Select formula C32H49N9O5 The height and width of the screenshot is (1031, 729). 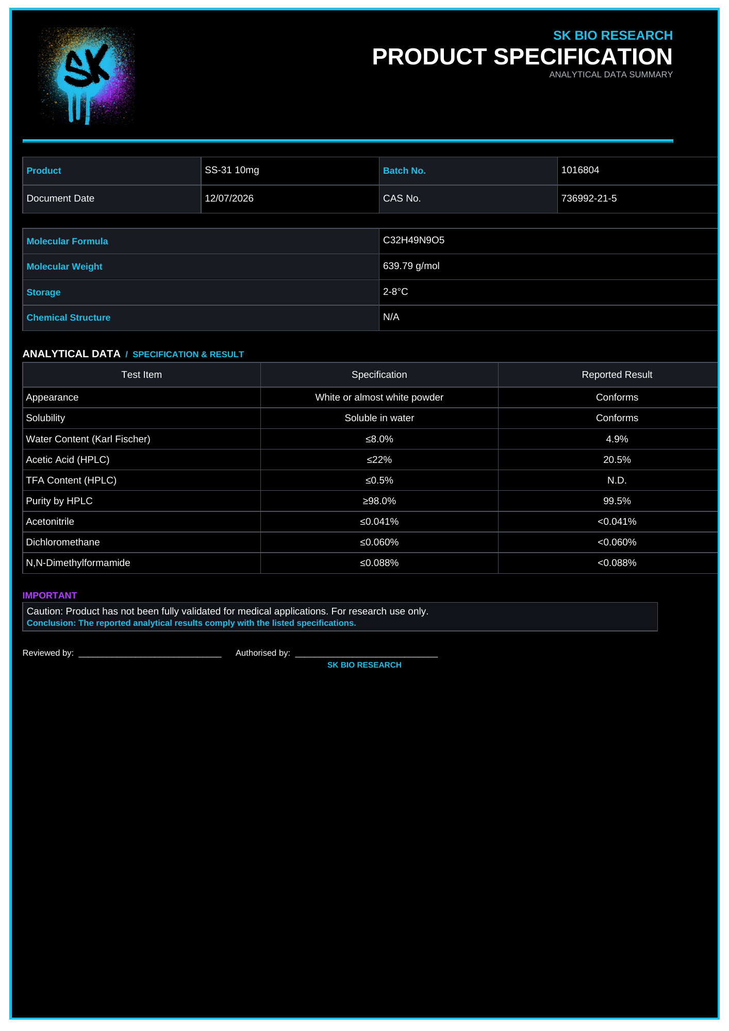click(x=413, y=240)
